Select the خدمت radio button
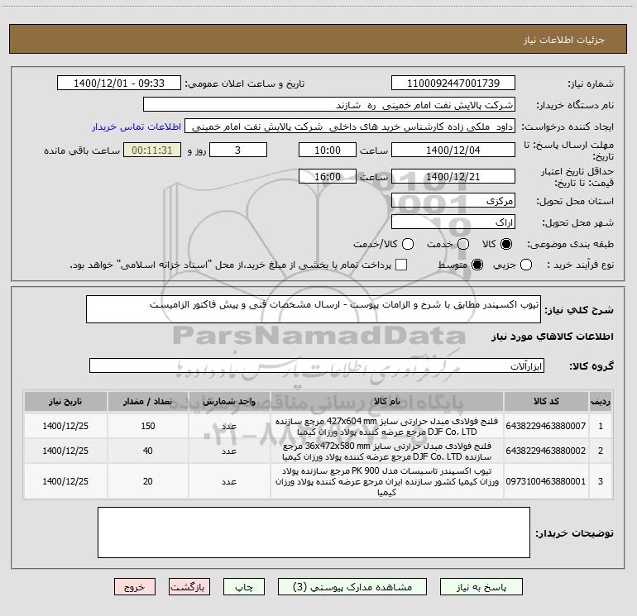637x616 pixels. (463, 244)
